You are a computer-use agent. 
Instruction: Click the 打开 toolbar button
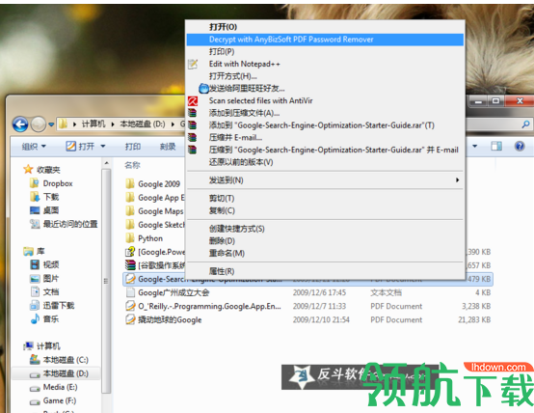[80, 147]
